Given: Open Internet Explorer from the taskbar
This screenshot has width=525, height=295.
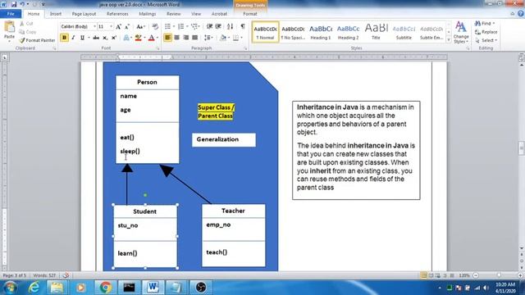Looking at the screenshot, I should tap(34, 288).
